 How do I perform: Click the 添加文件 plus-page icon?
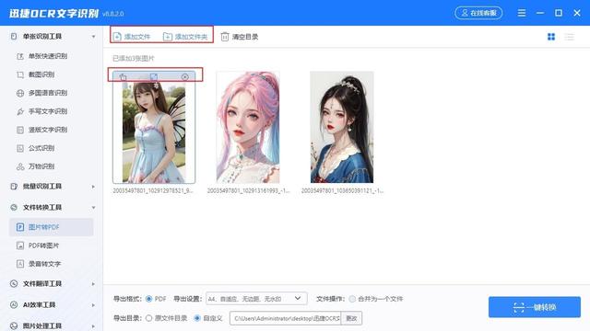117,37
